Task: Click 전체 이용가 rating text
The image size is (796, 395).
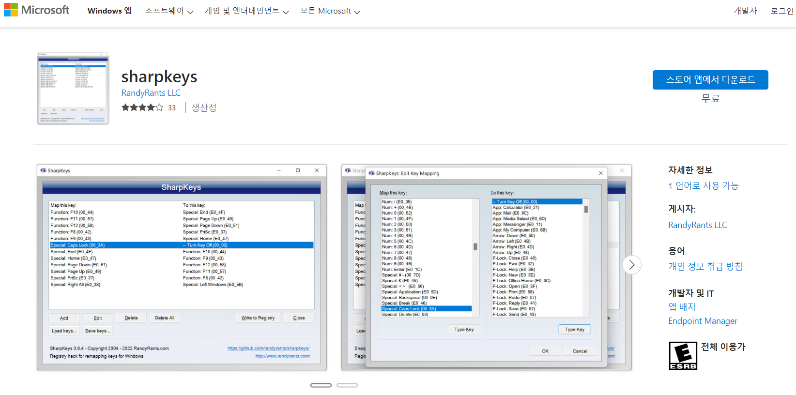Action: tap(723, 347)
